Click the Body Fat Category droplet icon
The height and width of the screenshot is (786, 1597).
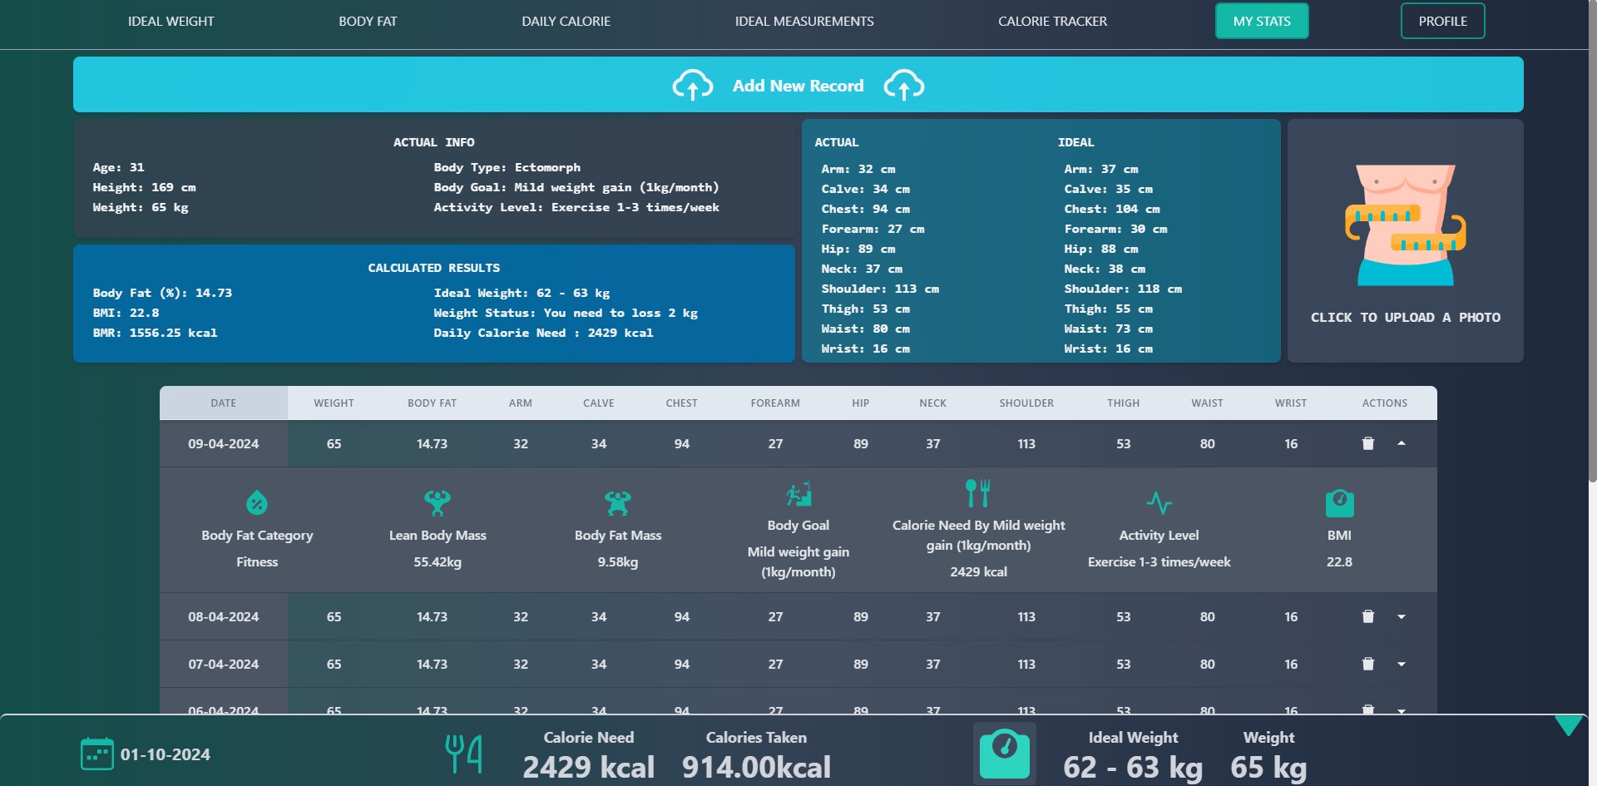[x=257, y=502]
